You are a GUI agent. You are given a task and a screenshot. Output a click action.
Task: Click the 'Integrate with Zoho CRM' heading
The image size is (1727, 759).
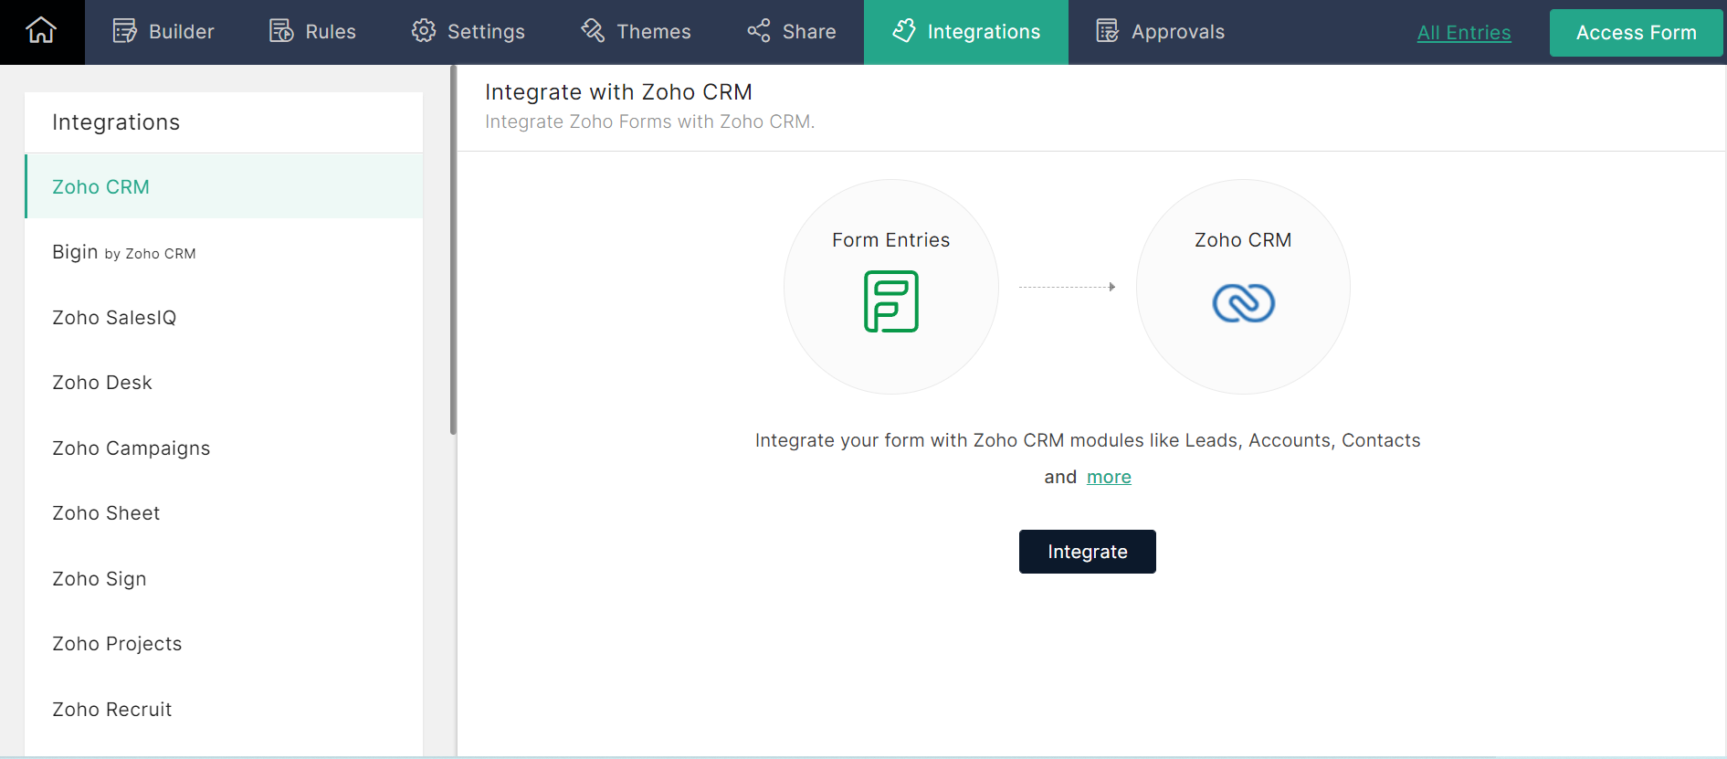coord(618,92)
